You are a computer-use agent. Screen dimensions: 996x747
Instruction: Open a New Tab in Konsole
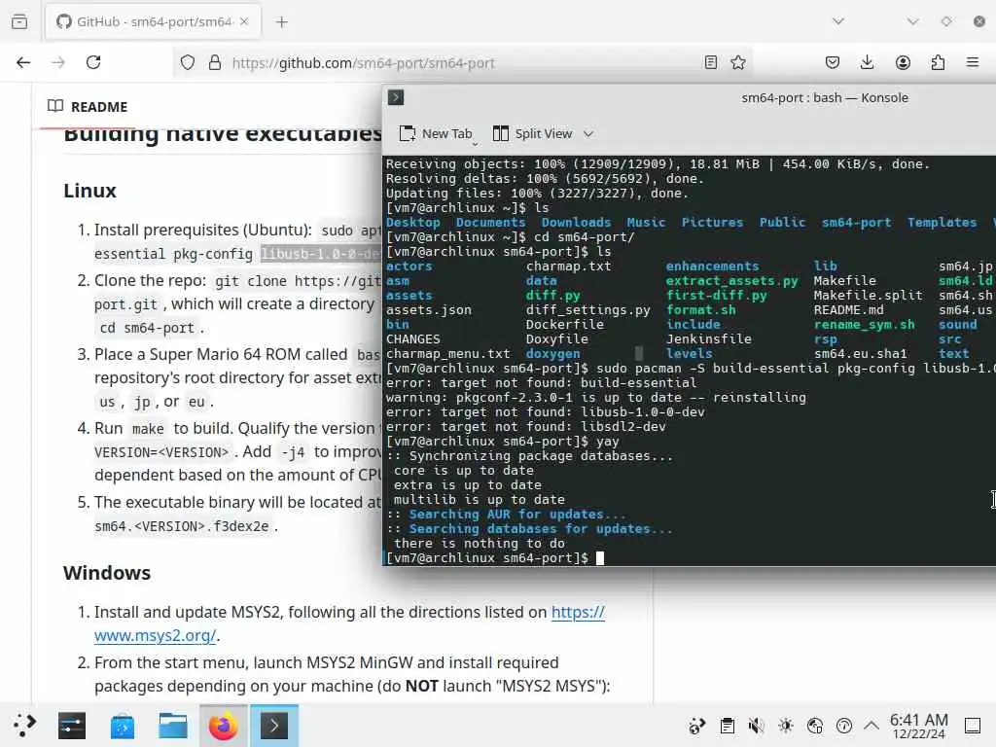pyautogui.click(x=436, y=133)
